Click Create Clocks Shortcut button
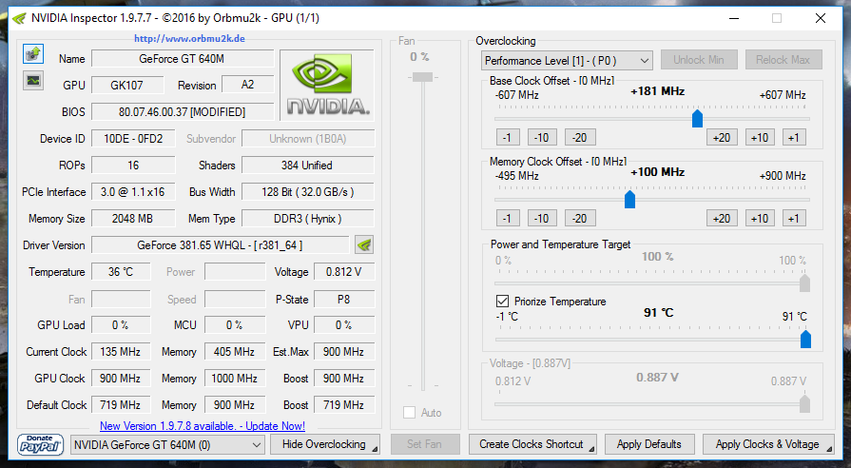 coord(532,444)
